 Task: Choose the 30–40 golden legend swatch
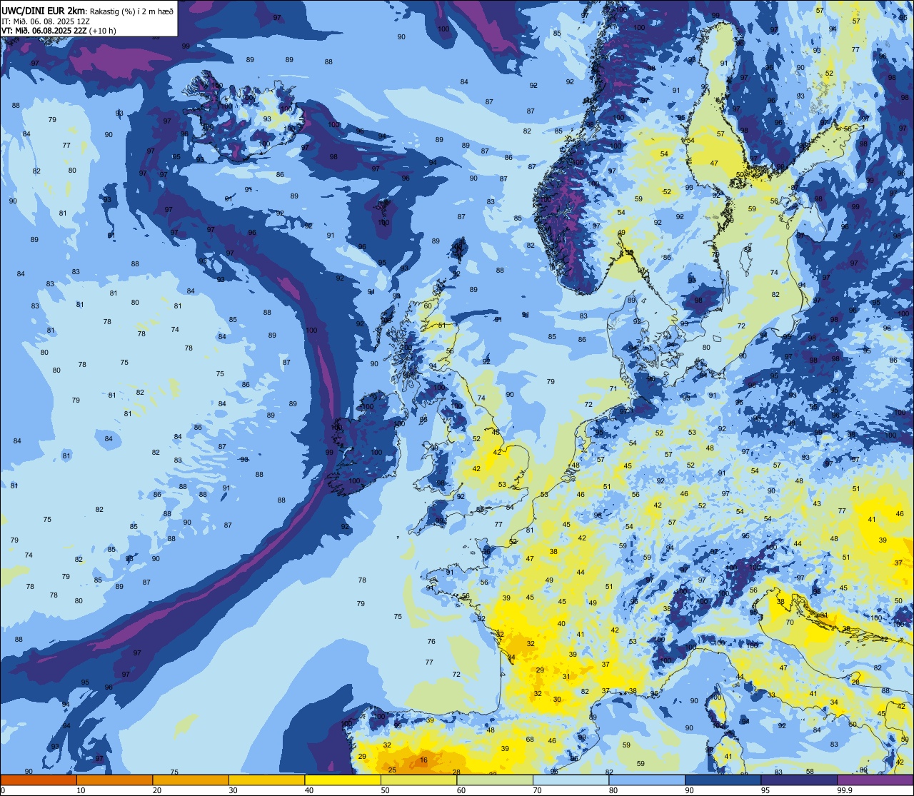tap(266, 780)
